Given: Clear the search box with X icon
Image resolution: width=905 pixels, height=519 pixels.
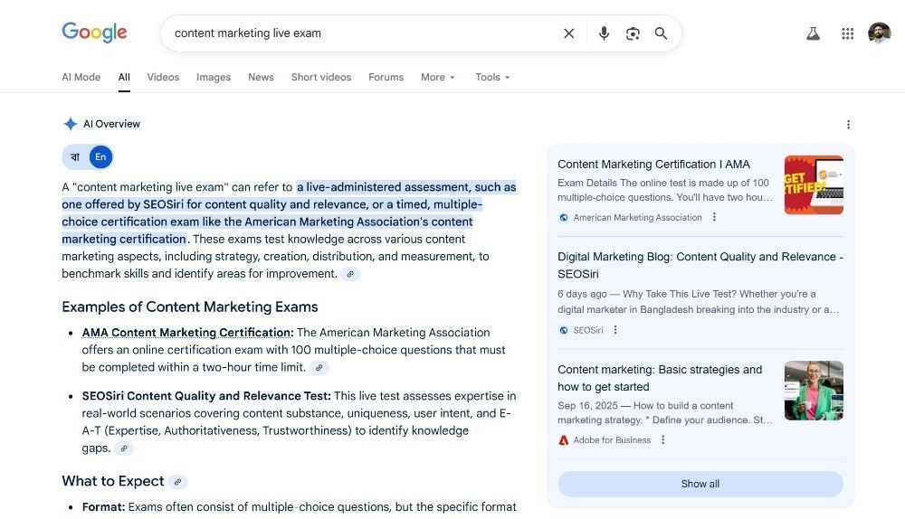Looking at the screenshot, I should 568,33.
